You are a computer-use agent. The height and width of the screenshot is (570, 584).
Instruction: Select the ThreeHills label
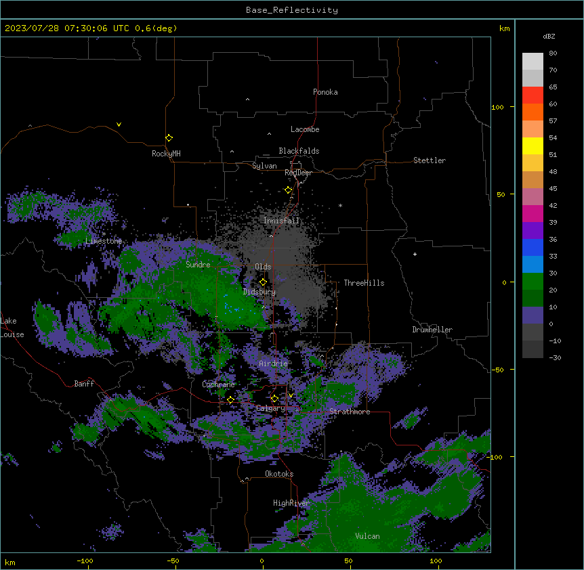[364, 283]
